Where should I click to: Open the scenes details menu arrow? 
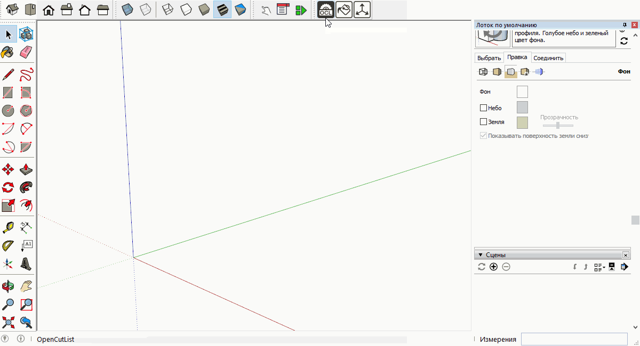point(624,267)
